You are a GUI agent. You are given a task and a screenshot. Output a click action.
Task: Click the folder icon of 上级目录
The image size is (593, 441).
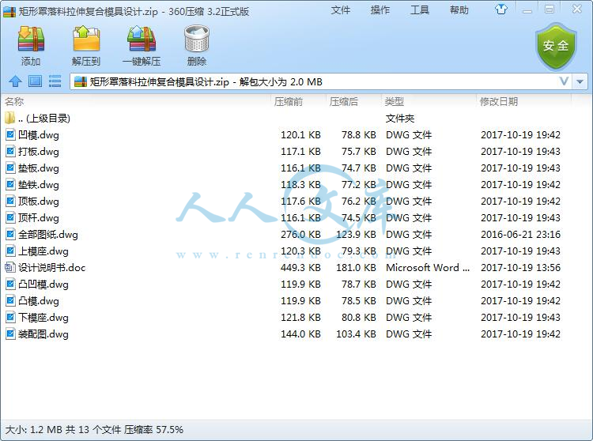9,119
